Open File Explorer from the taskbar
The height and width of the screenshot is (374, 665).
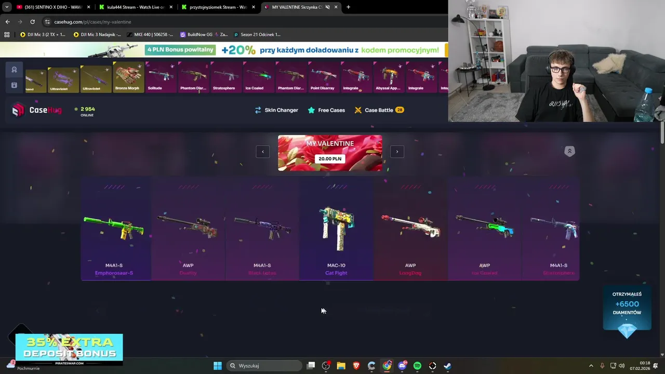[341, 366]
